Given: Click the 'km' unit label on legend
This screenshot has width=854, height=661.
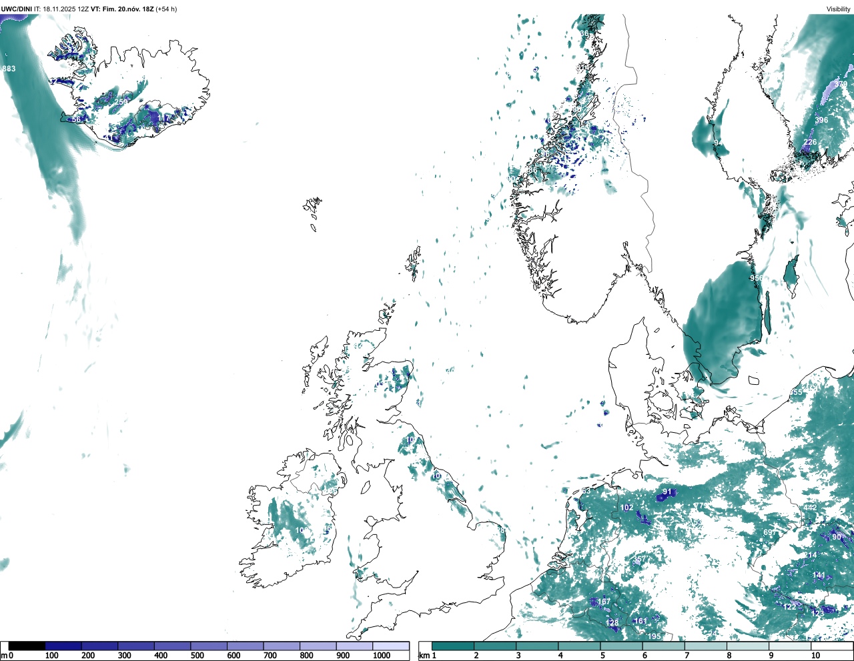Looking at the screenshot, I should coord(423,656).
